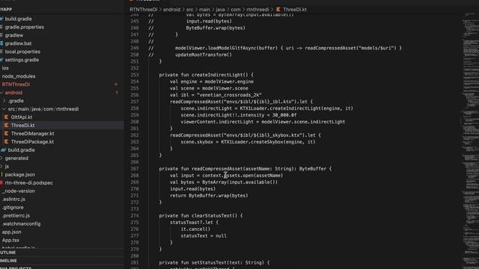479x269 pixels.
Task: Click the minimap on the editor's right
Action: tap(470, 140)
